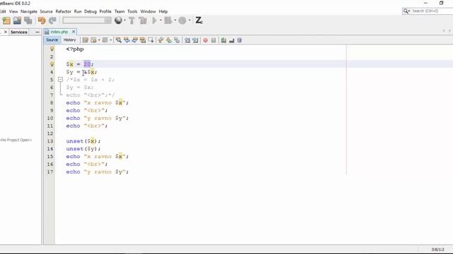Switch editor to Source view
Viewport: 453px width, 254px height.
(x=52, y=40)
